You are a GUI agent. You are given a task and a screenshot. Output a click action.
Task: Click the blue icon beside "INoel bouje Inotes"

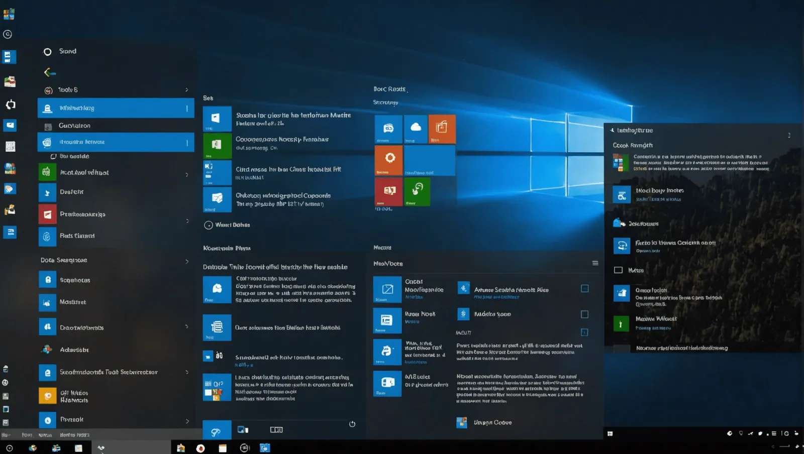[622, 194]
